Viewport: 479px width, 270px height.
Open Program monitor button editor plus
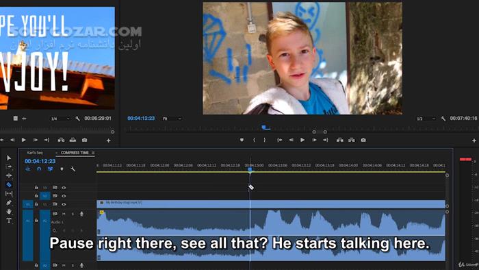pyautogui.click(x=474, y=140)
